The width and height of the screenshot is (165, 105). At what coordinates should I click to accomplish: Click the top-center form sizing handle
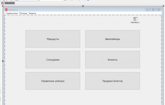coord(83,6)
